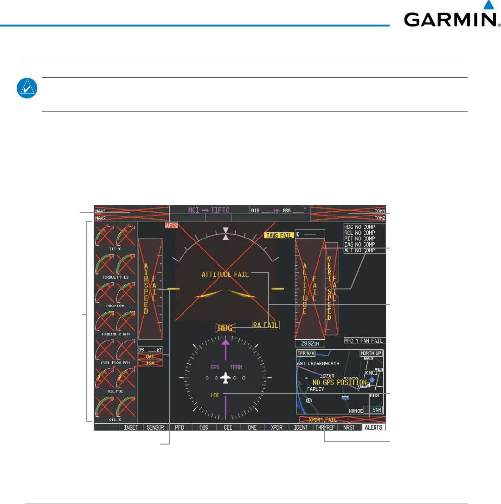501x504 pixels.
Task: Click the crossed-out OAT box
Action: pos(150,356)
